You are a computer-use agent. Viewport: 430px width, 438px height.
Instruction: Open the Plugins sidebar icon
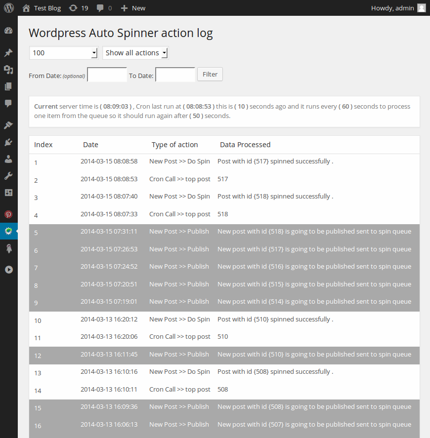tap(8, 142)
